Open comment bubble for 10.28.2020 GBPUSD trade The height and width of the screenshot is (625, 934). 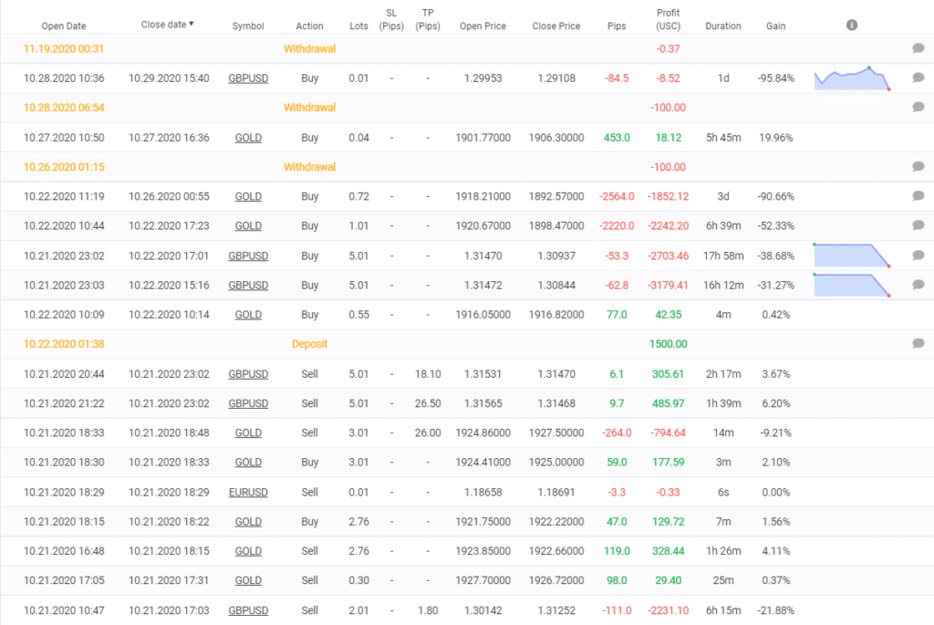[x=918, y=78]
